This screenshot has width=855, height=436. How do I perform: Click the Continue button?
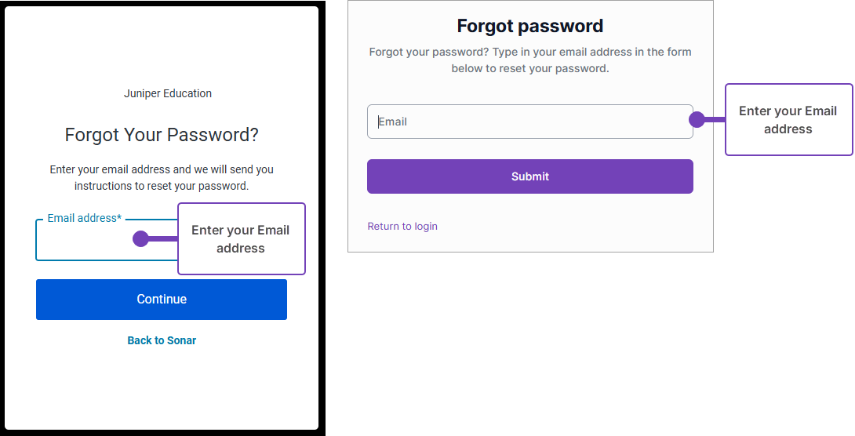coord(162,300)
